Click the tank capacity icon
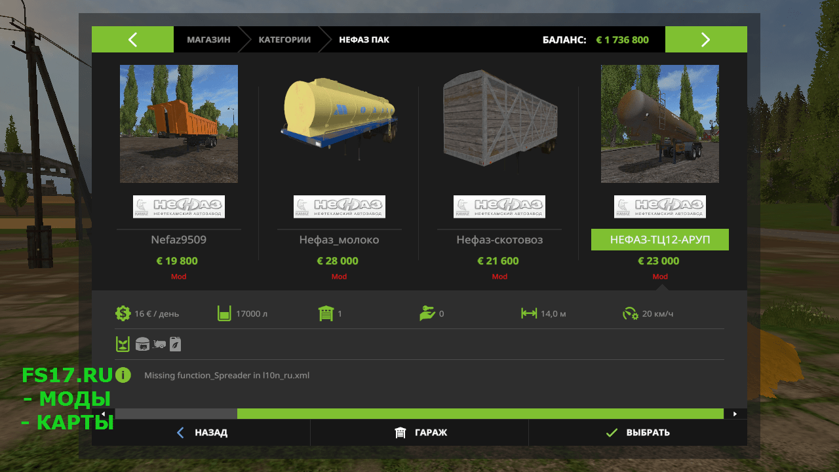The width and height of the screenshot is (839, 472). pos(224,313)
